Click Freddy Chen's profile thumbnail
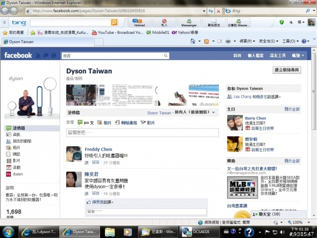Screen dimensions: 317x238 (x=74, y=154)
